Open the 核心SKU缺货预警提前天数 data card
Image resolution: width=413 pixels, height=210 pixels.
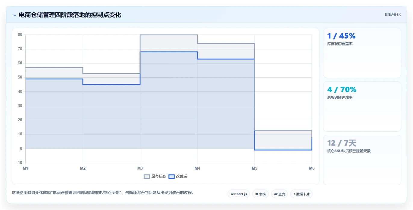tap(362, 160)
